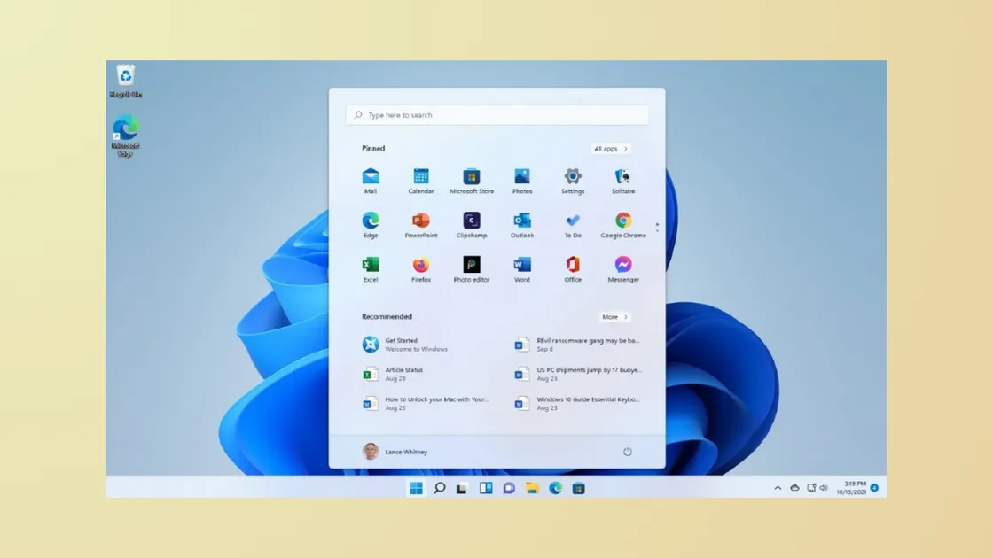Open Microsoft Store from the taskbar

(579, 487)
